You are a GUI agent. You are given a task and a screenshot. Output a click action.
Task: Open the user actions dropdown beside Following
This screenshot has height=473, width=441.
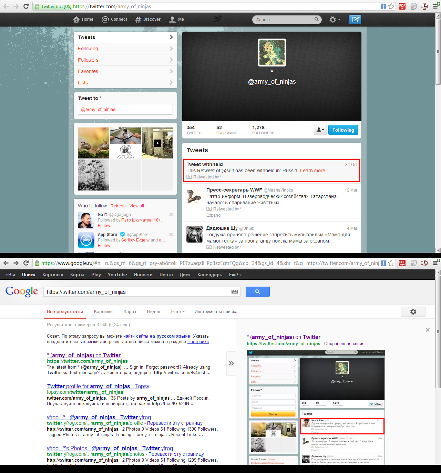point(320,130)
